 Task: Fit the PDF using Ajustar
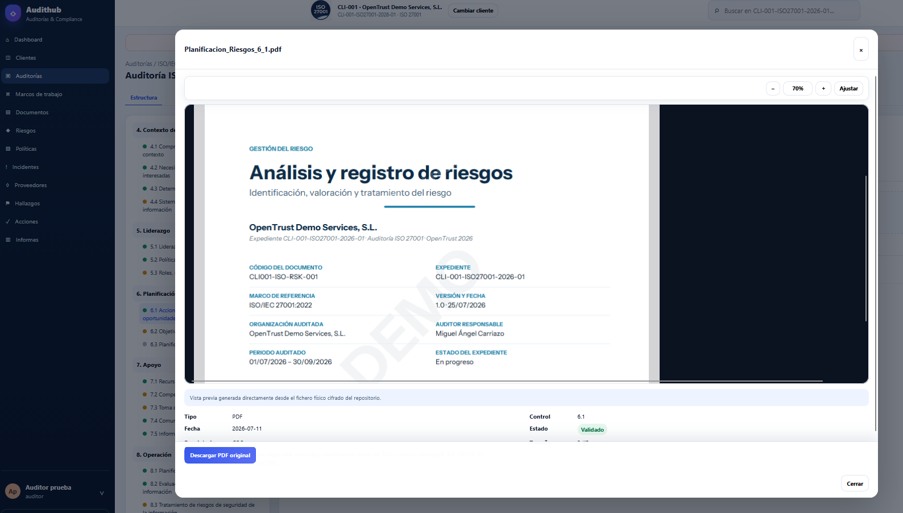point(848,89)
